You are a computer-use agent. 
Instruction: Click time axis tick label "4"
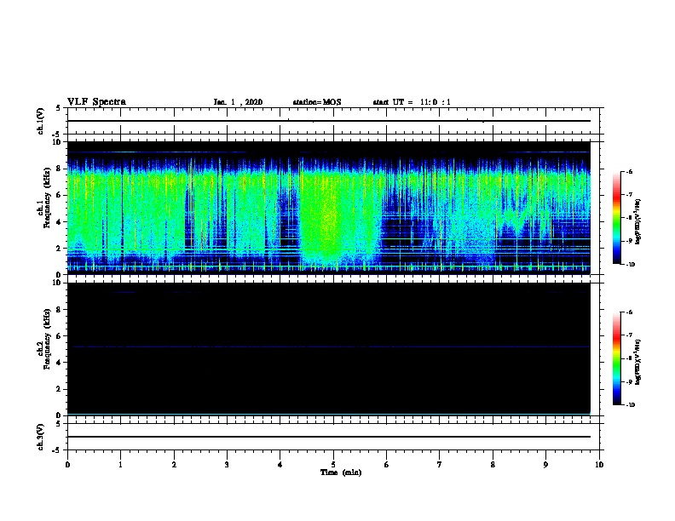pyautogui.click(x=280, y=465)
